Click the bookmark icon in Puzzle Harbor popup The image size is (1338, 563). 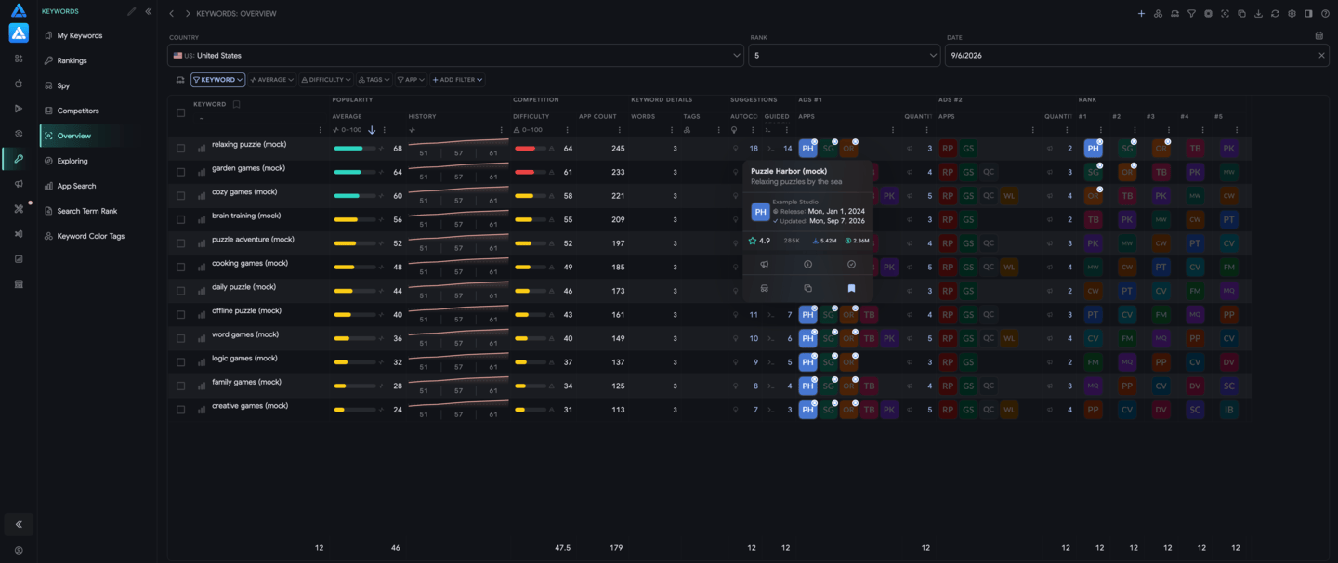click(x=851, y=289)
